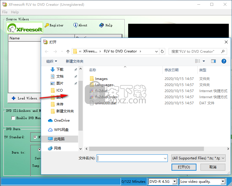Click the navigation pane vertical scrollbar
The height and width of the screenshot is (186, 232).
click(80, 106)
